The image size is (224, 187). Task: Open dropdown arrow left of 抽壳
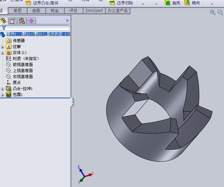click(x=156, y=4)
